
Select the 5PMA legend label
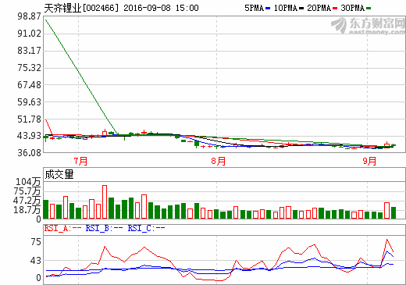click(x=254, y=8)
